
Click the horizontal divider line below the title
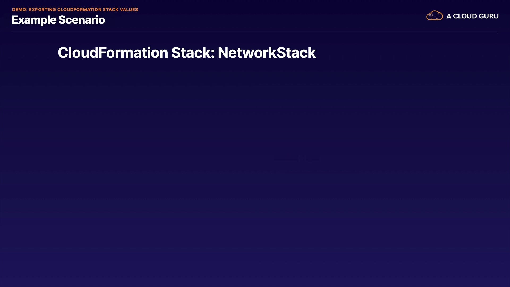click(x=255, y=32)
